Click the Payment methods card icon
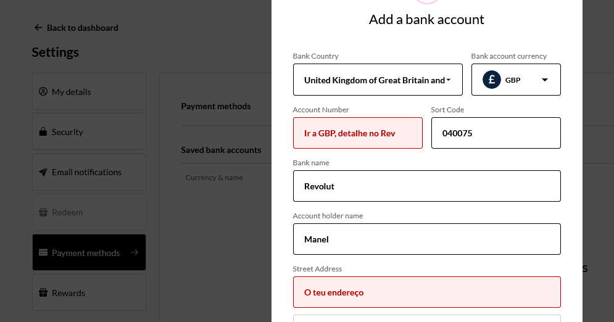This screenshot has width=614, height=322. point(43,253)
